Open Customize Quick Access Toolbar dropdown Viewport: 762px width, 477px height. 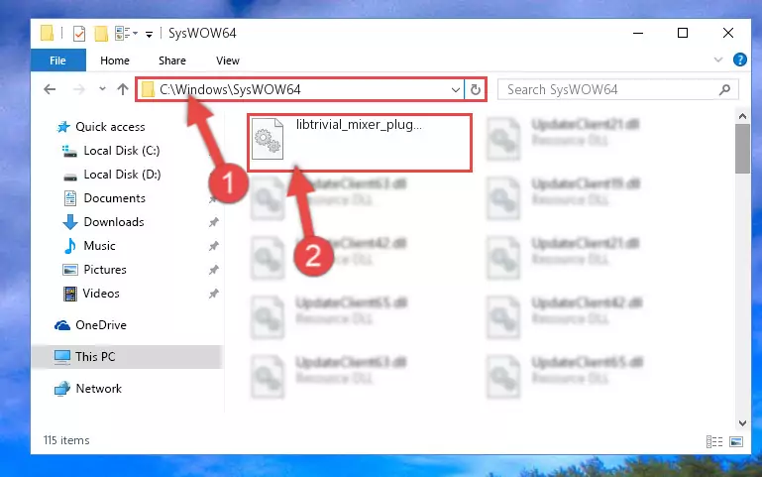150,34
